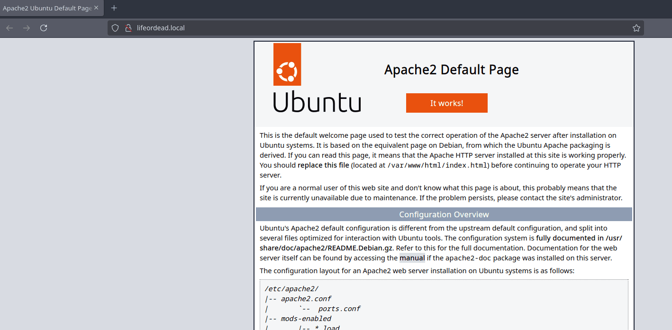Click the Forward navigation arrow
The image size is (672, 330).
(x=27, y=28)
